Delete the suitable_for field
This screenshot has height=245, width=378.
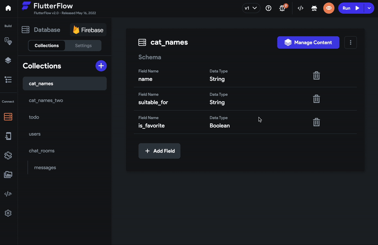[316, 99]
